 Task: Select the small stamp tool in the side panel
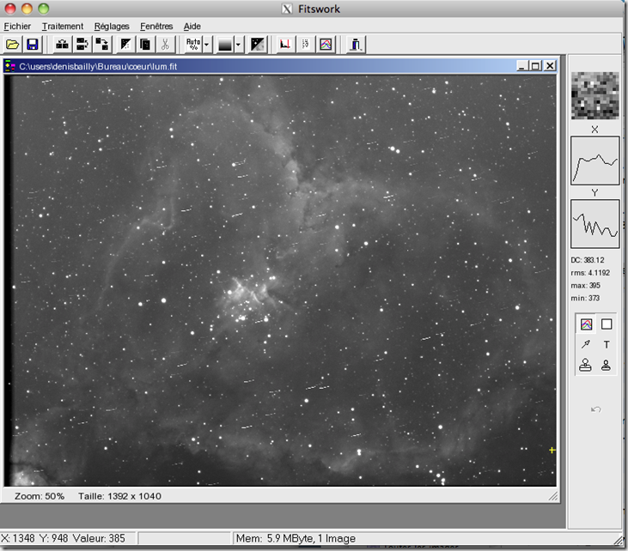[606, 365]
